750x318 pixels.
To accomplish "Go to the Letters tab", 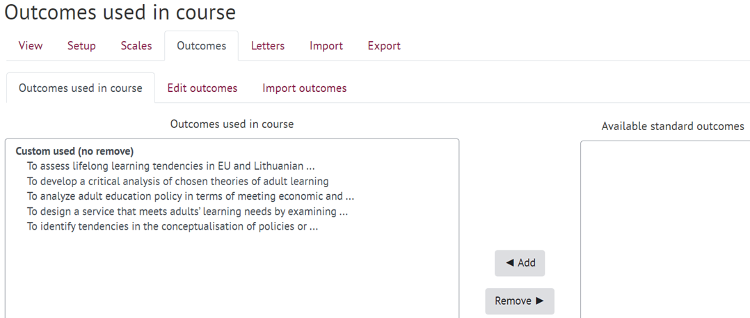I will pyautogui.click(x=268, y=46).
